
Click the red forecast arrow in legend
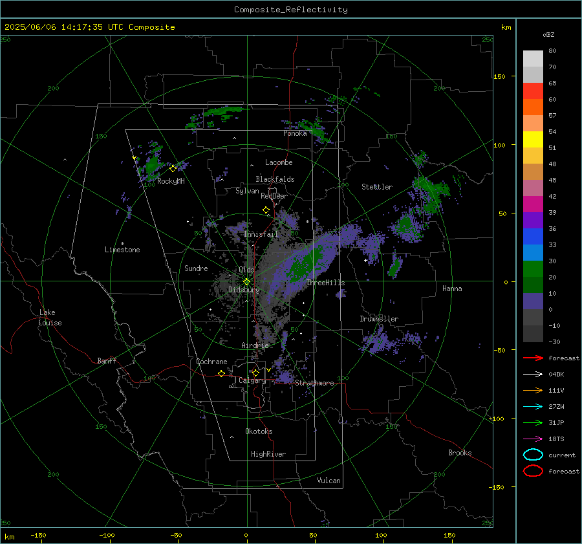tap(533, 358)
